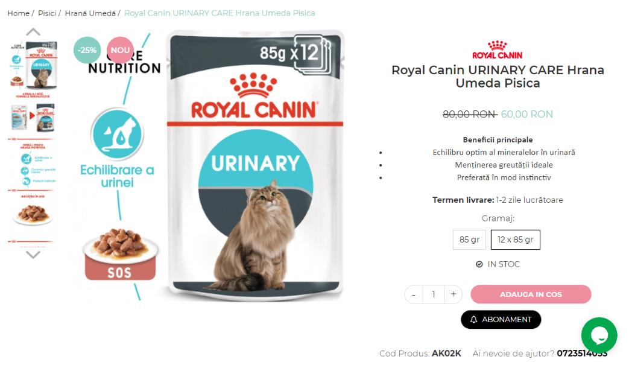Show next thumbnails with down chevron
This screenshot has width=629, height=365.
tap(33, 255)
